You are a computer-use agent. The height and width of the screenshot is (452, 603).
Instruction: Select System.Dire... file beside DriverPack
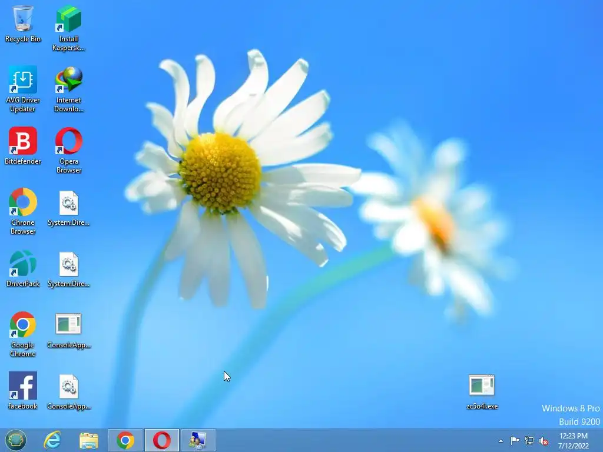tap(68, 270)
